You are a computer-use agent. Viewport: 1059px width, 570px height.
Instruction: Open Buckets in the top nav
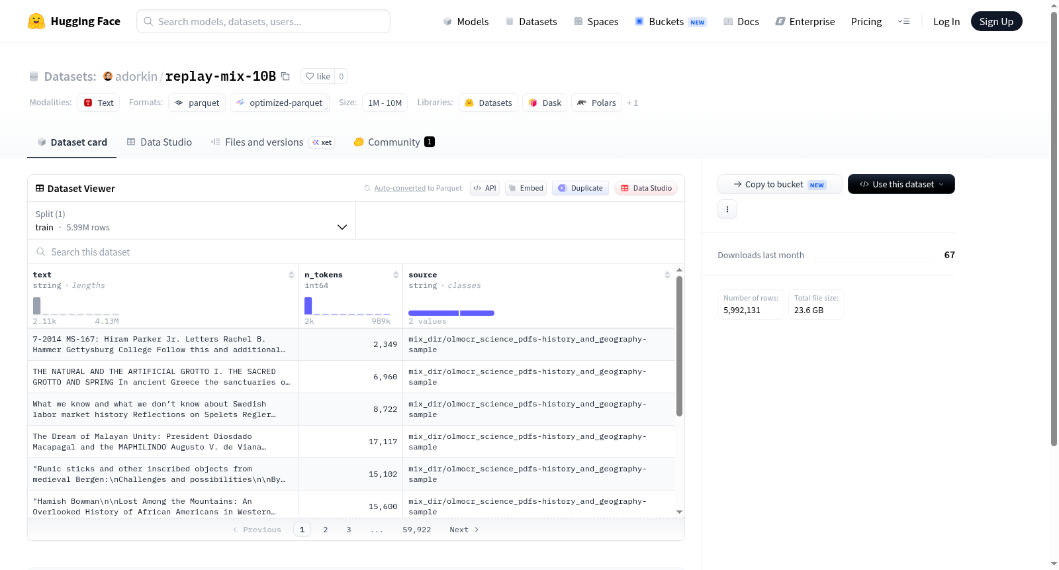click(670, 21)
